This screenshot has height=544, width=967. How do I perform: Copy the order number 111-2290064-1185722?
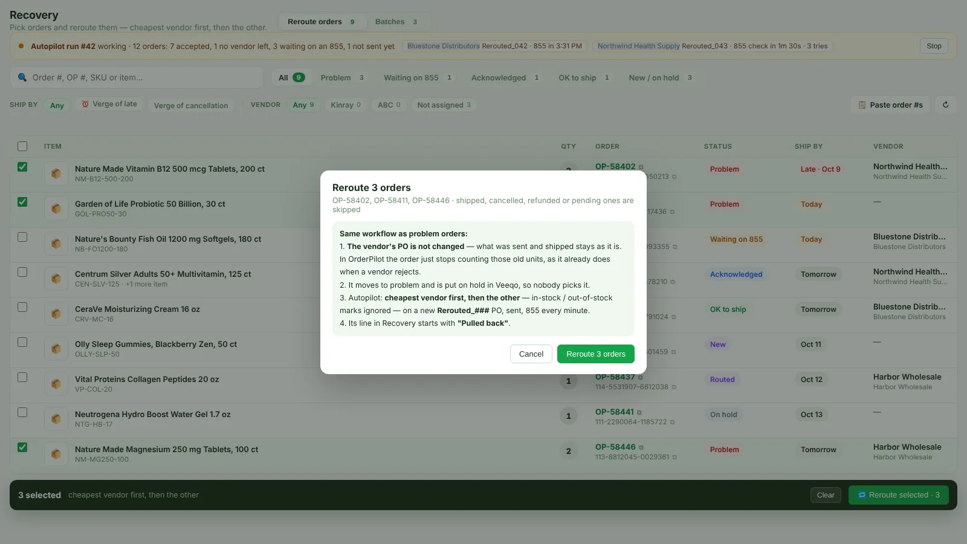(x=672, y=422)
